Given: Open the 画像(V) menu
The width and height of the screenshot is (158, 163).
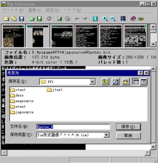Looking at the screenshot, I should point(35,10).
